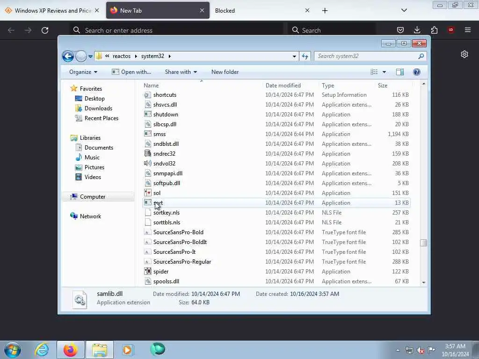The height and width of the screenshot is (359, 479).
Task: Click the file list scrollbar thumb
Action: tap(423, 243)
